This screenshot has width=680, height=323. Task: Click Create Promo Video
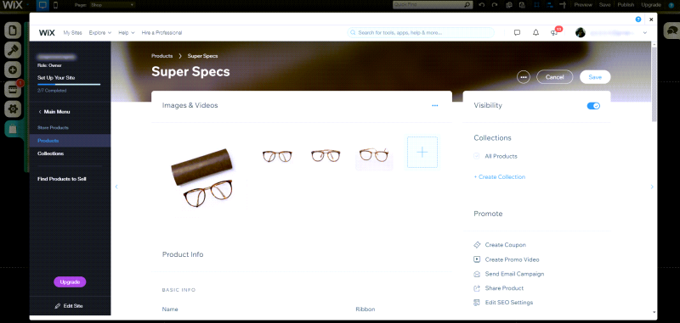pos(507,259)
